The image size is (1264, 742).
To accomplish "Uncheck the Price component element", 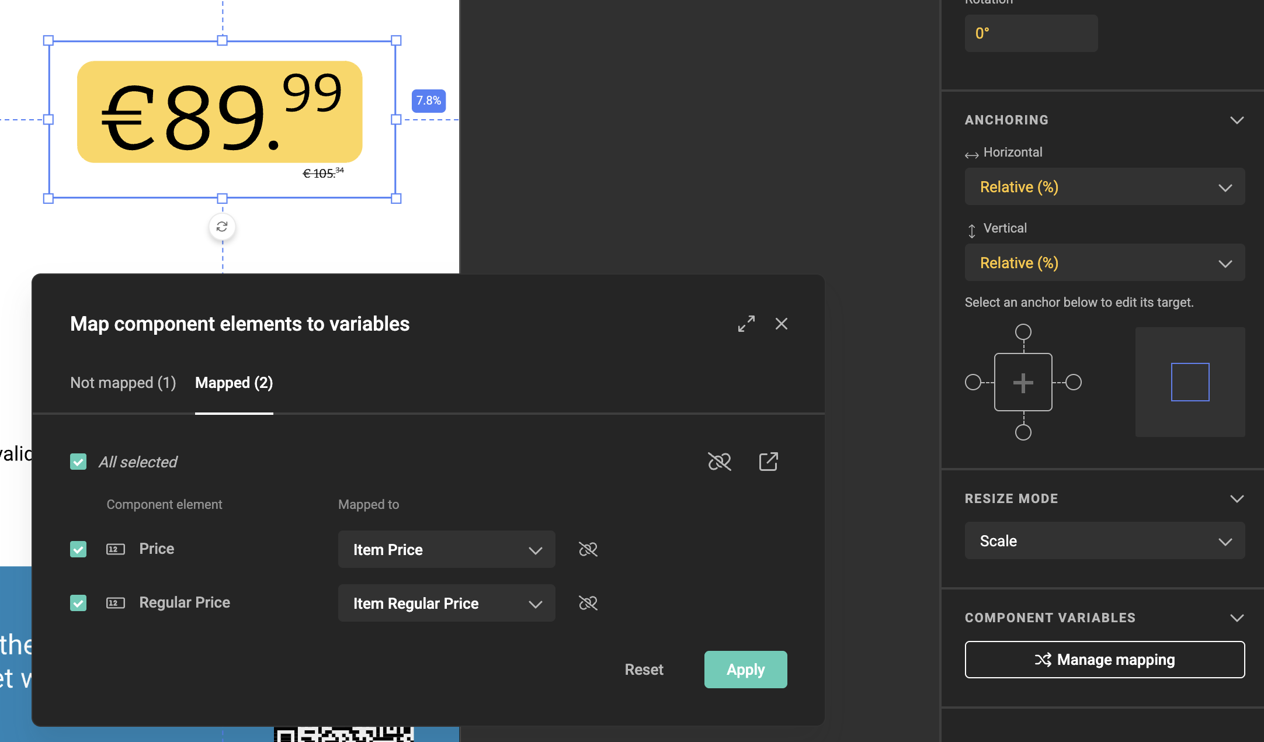I will tap(78, 549).
